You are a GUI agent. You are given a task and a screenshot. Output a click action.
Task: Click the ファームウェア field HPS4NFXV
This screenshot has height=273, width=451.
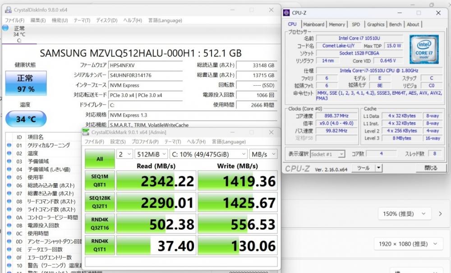click(x=146, y=65)
